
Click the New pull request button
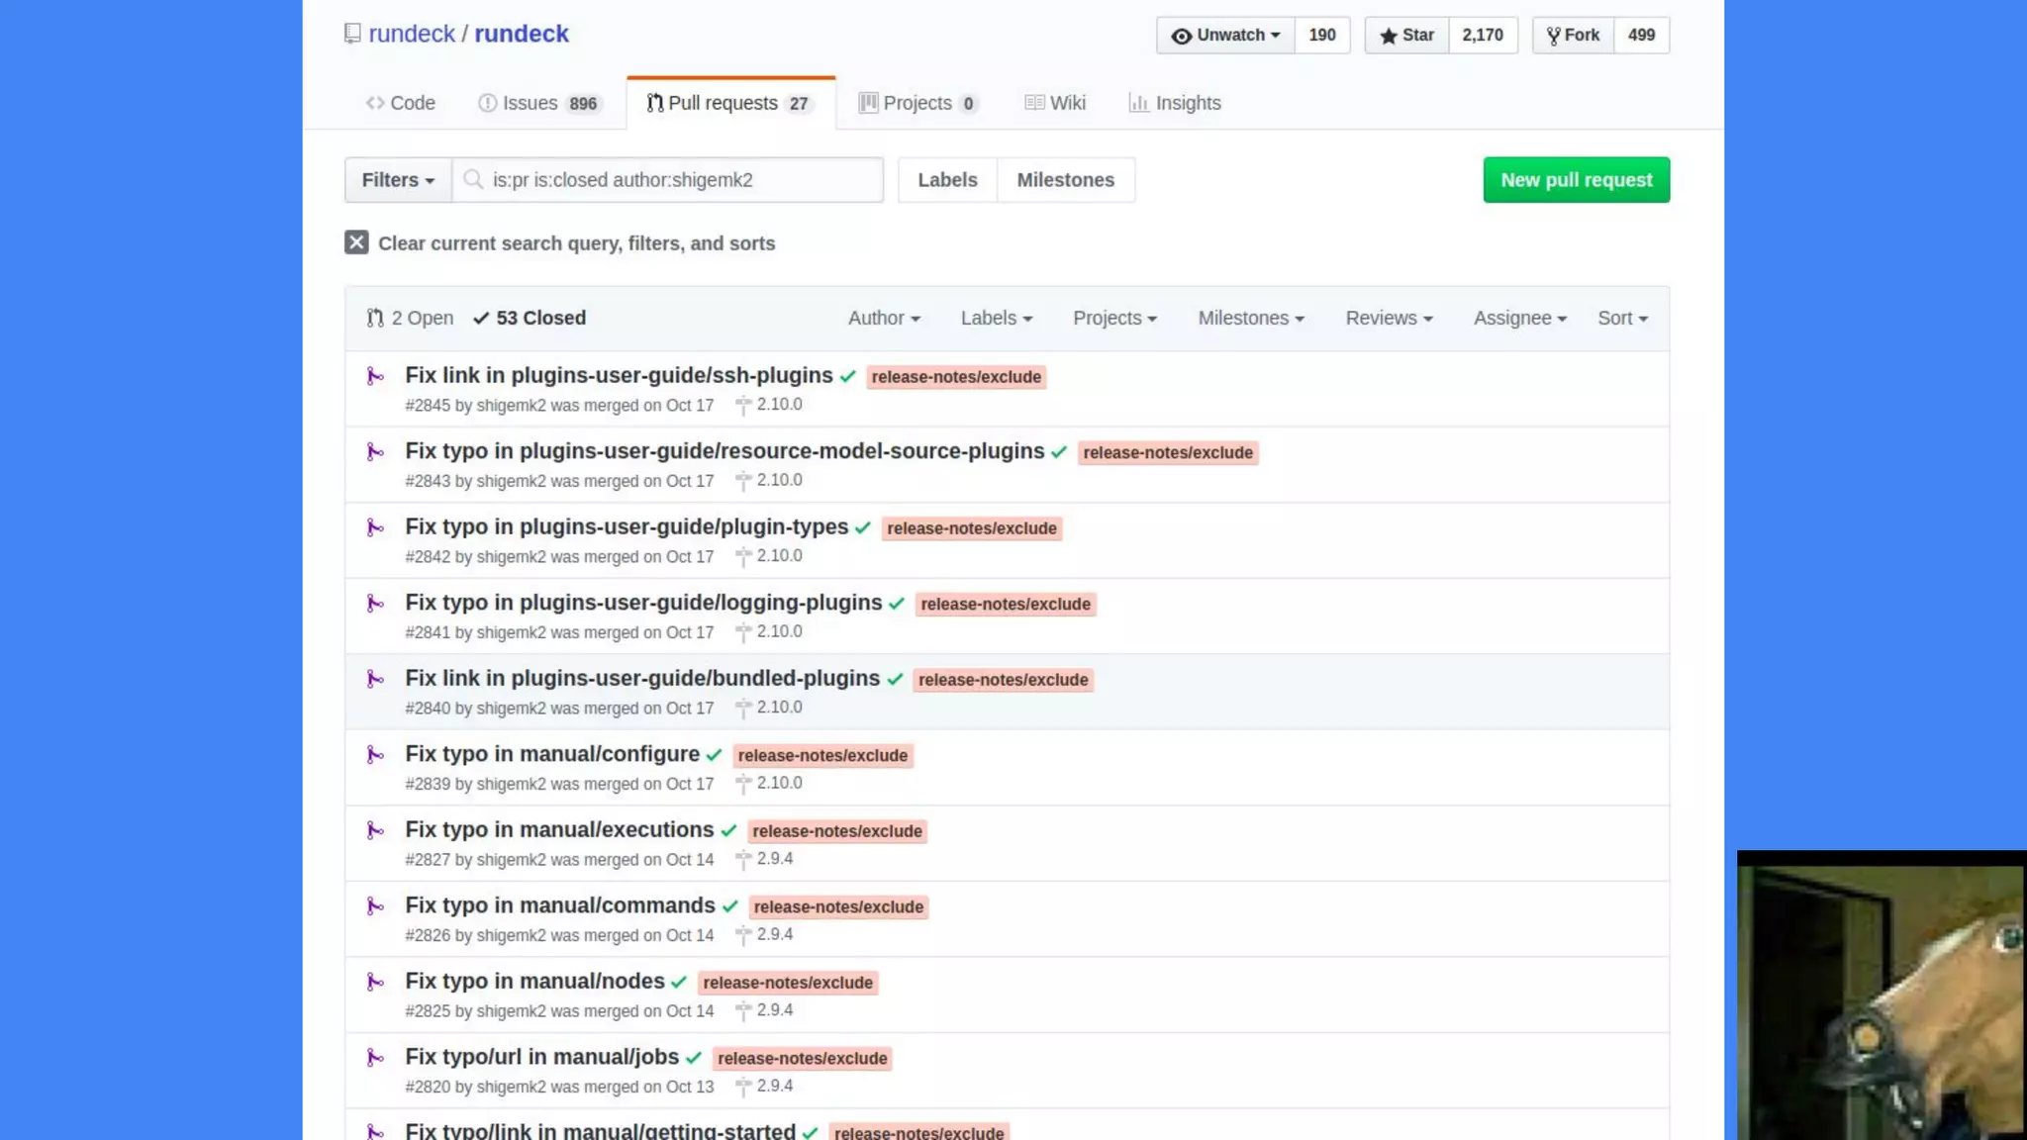coord(1576,180)
